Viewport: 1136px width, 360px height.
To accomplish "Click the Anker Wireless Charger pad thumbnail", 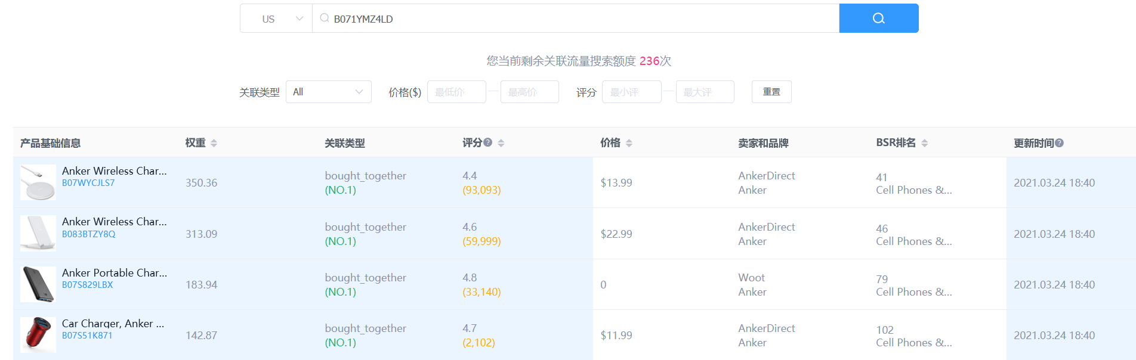I will (38, 182).
